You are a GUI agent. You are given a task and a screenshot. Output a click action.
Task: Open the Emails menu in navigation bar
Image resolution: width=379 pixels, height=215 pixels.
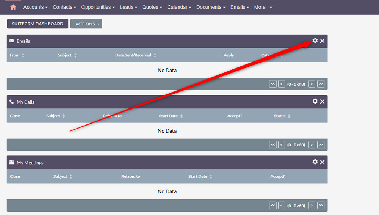tap(240, 7)
